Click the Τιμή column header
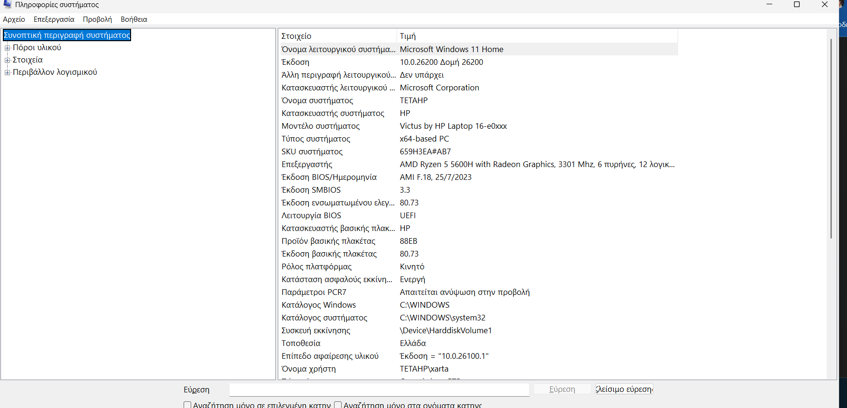The width and height of the screenshot is (847, 408). coord(537,36)
